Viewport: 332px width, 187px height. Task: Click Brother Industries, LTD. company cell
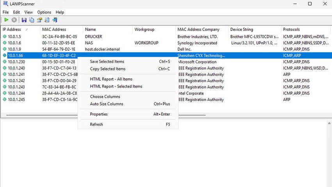tap(198, 37)
